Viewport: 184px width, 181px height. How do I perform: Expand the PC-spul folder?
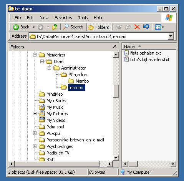[x=35, y=133]
